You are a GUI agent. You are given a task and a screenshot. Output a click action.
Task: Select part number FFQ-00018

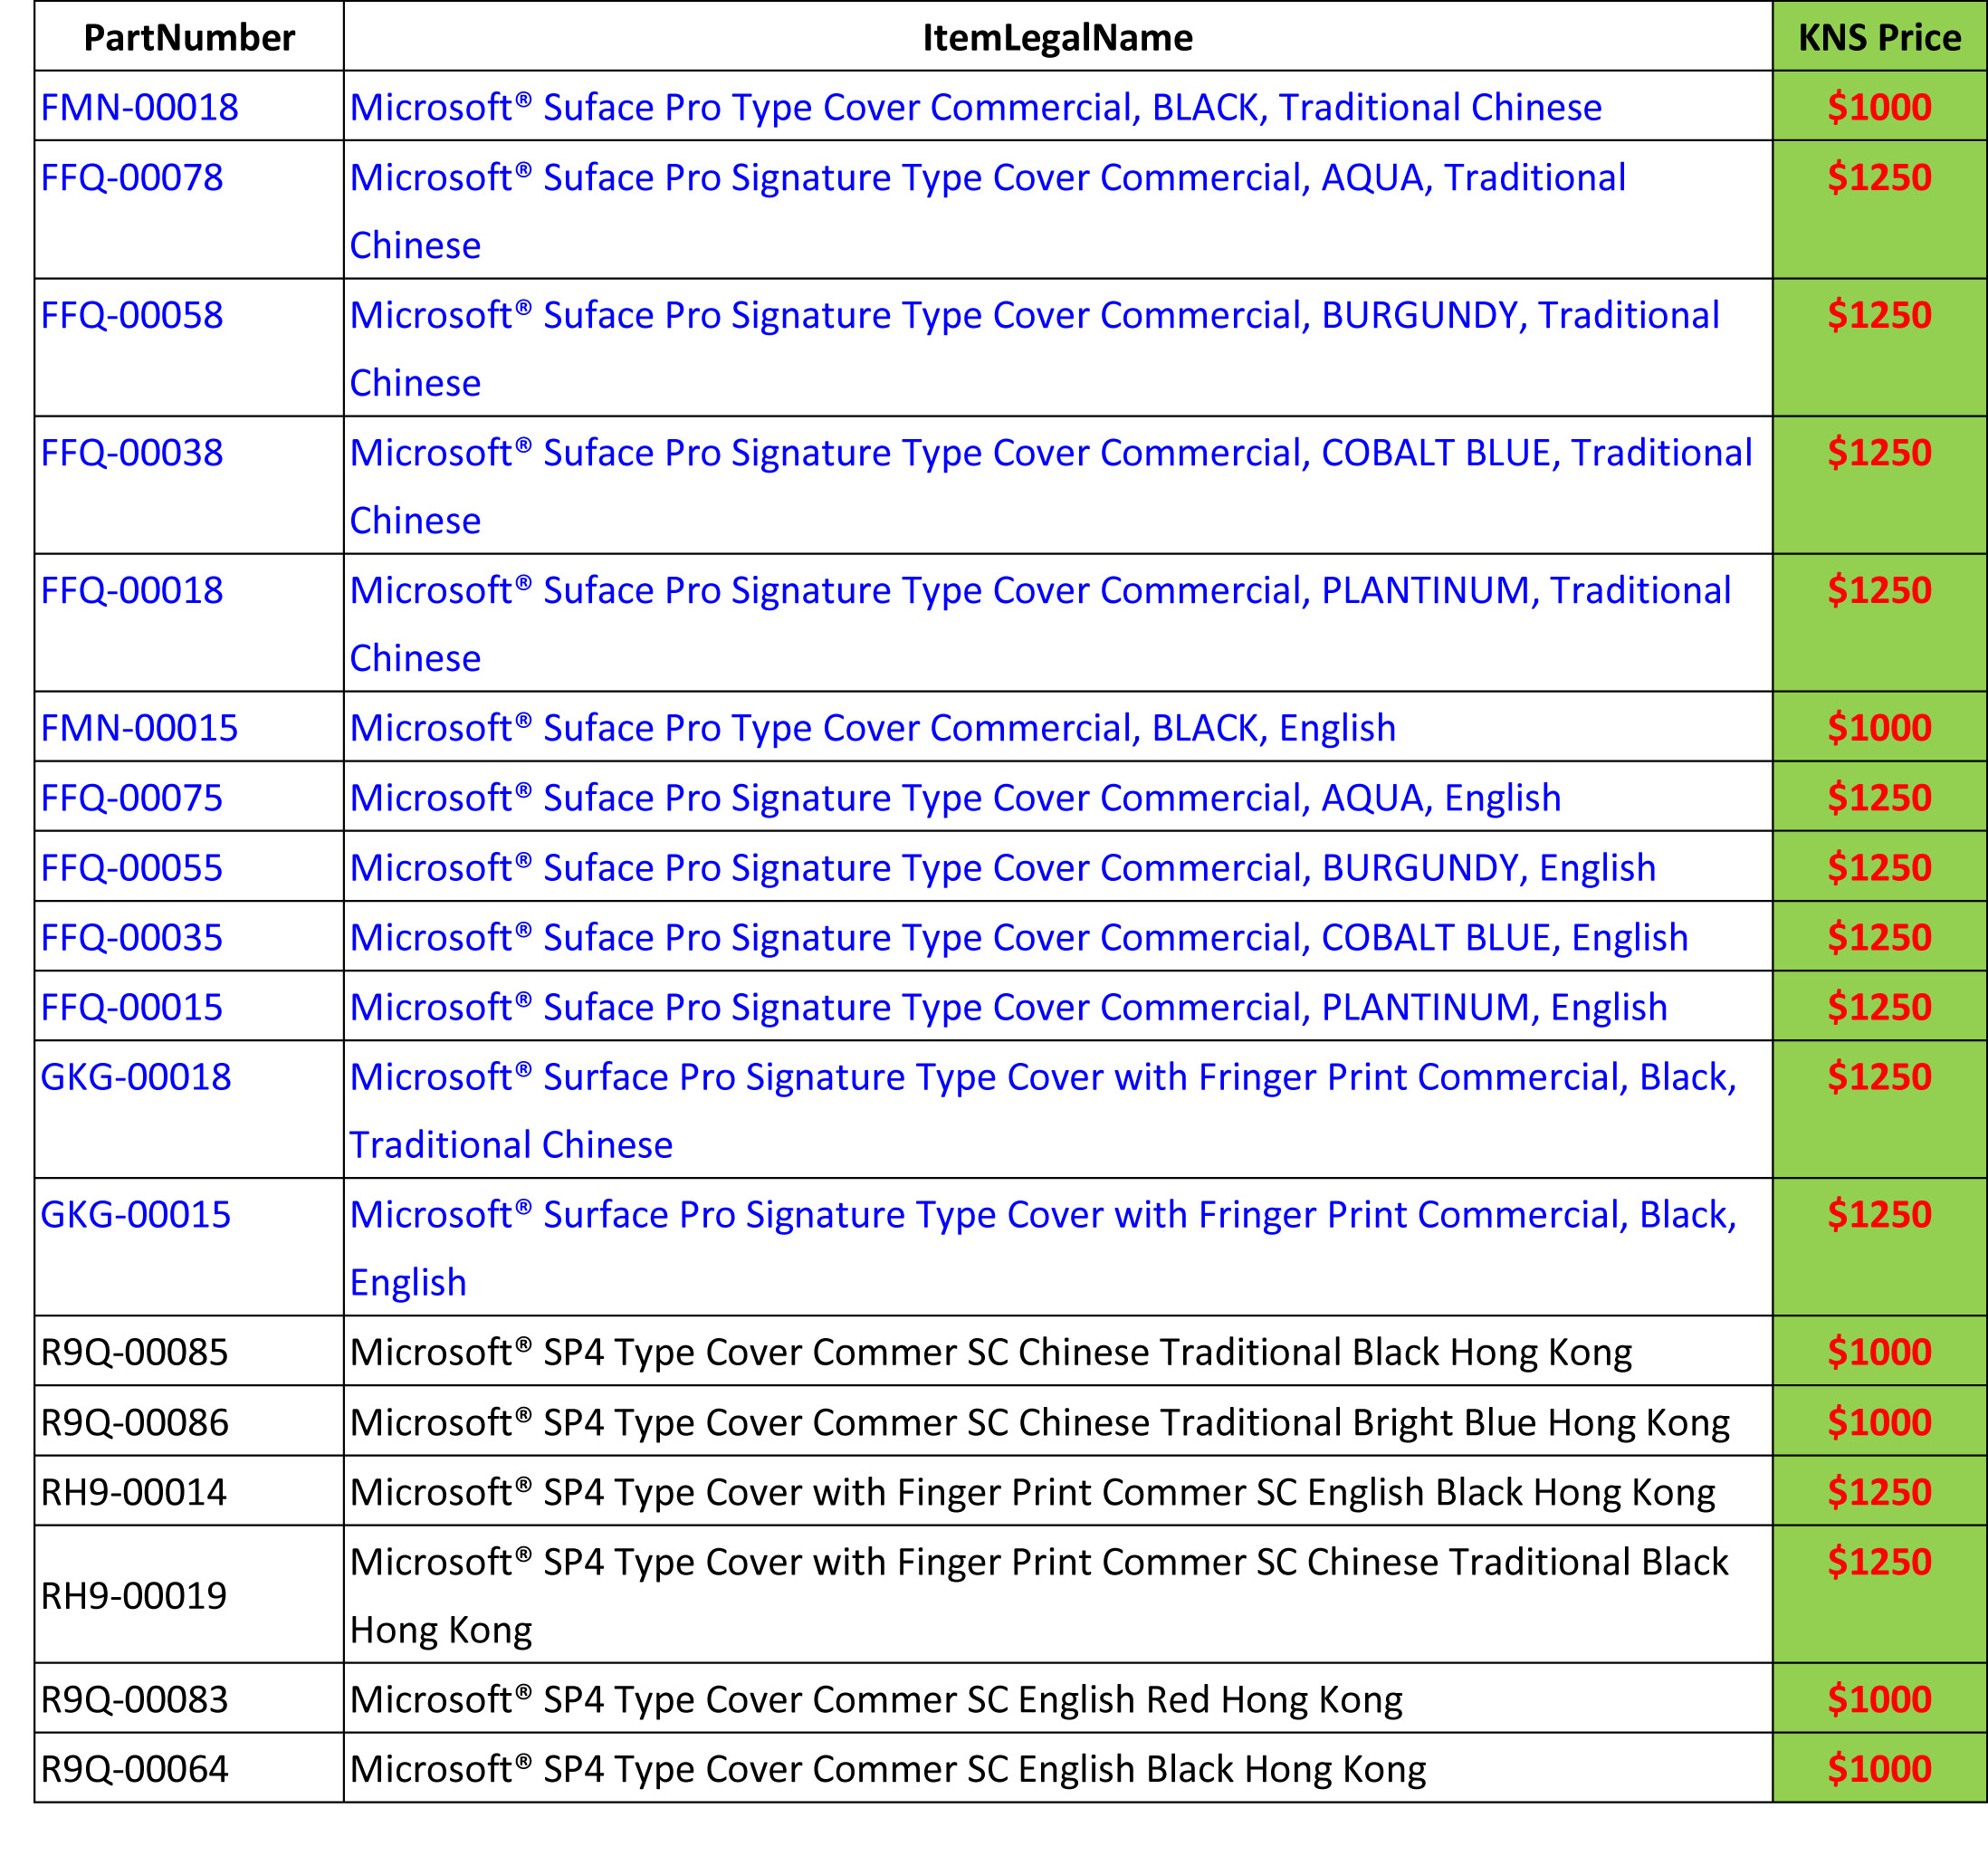click(132, 590)
